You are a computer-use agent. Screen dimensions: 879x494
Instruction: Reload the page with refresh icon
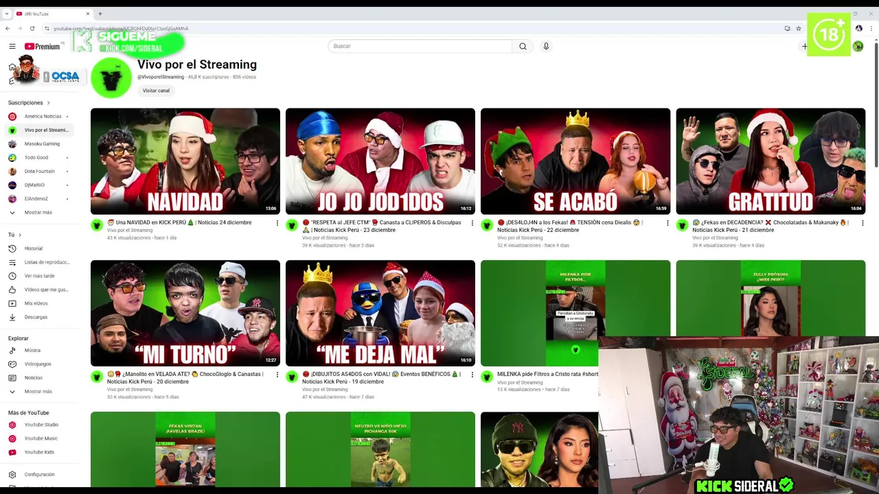pos(32,28)
